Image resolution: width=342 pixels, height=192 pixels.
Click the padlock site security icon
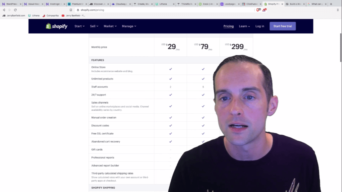[x=78, y=10]
